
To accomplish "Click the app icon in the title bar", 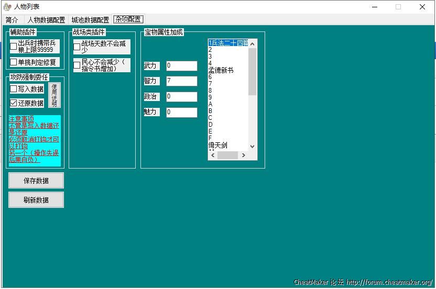I will 7,7.
